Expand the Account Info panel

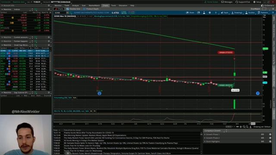[2, 6]
